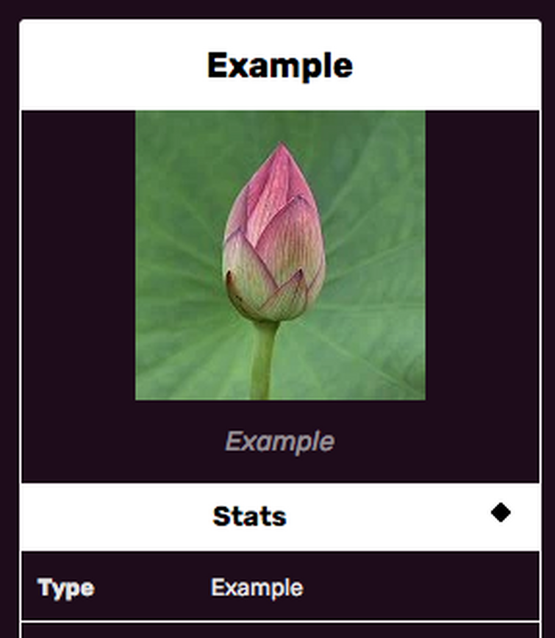Image resolution: width=555 pixels, height=638 pixels.
Task: Click the Example value beside Type
Action: (x=257, y=588)
